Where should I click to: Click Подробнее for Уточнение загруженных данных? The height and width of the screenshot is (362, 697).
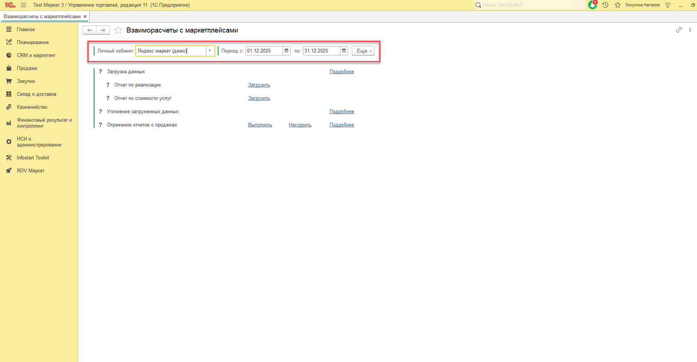tap(342, 112)
